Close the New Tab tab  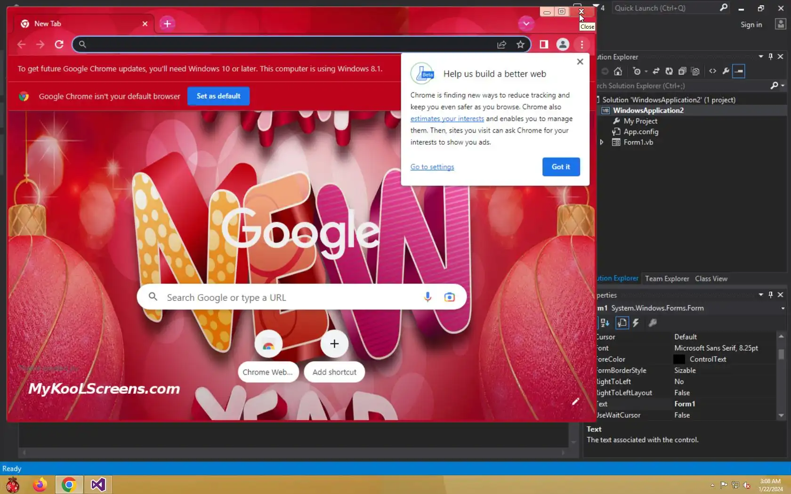[145, 24]
